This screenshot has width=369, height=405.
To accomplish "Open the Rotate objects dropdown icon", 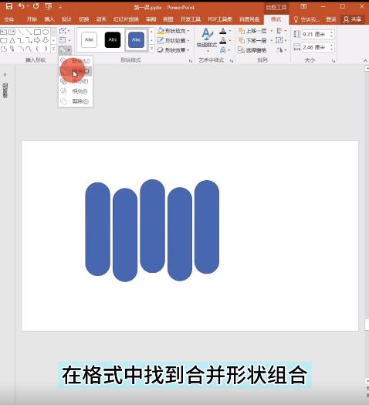I will (x=281, y=49).
